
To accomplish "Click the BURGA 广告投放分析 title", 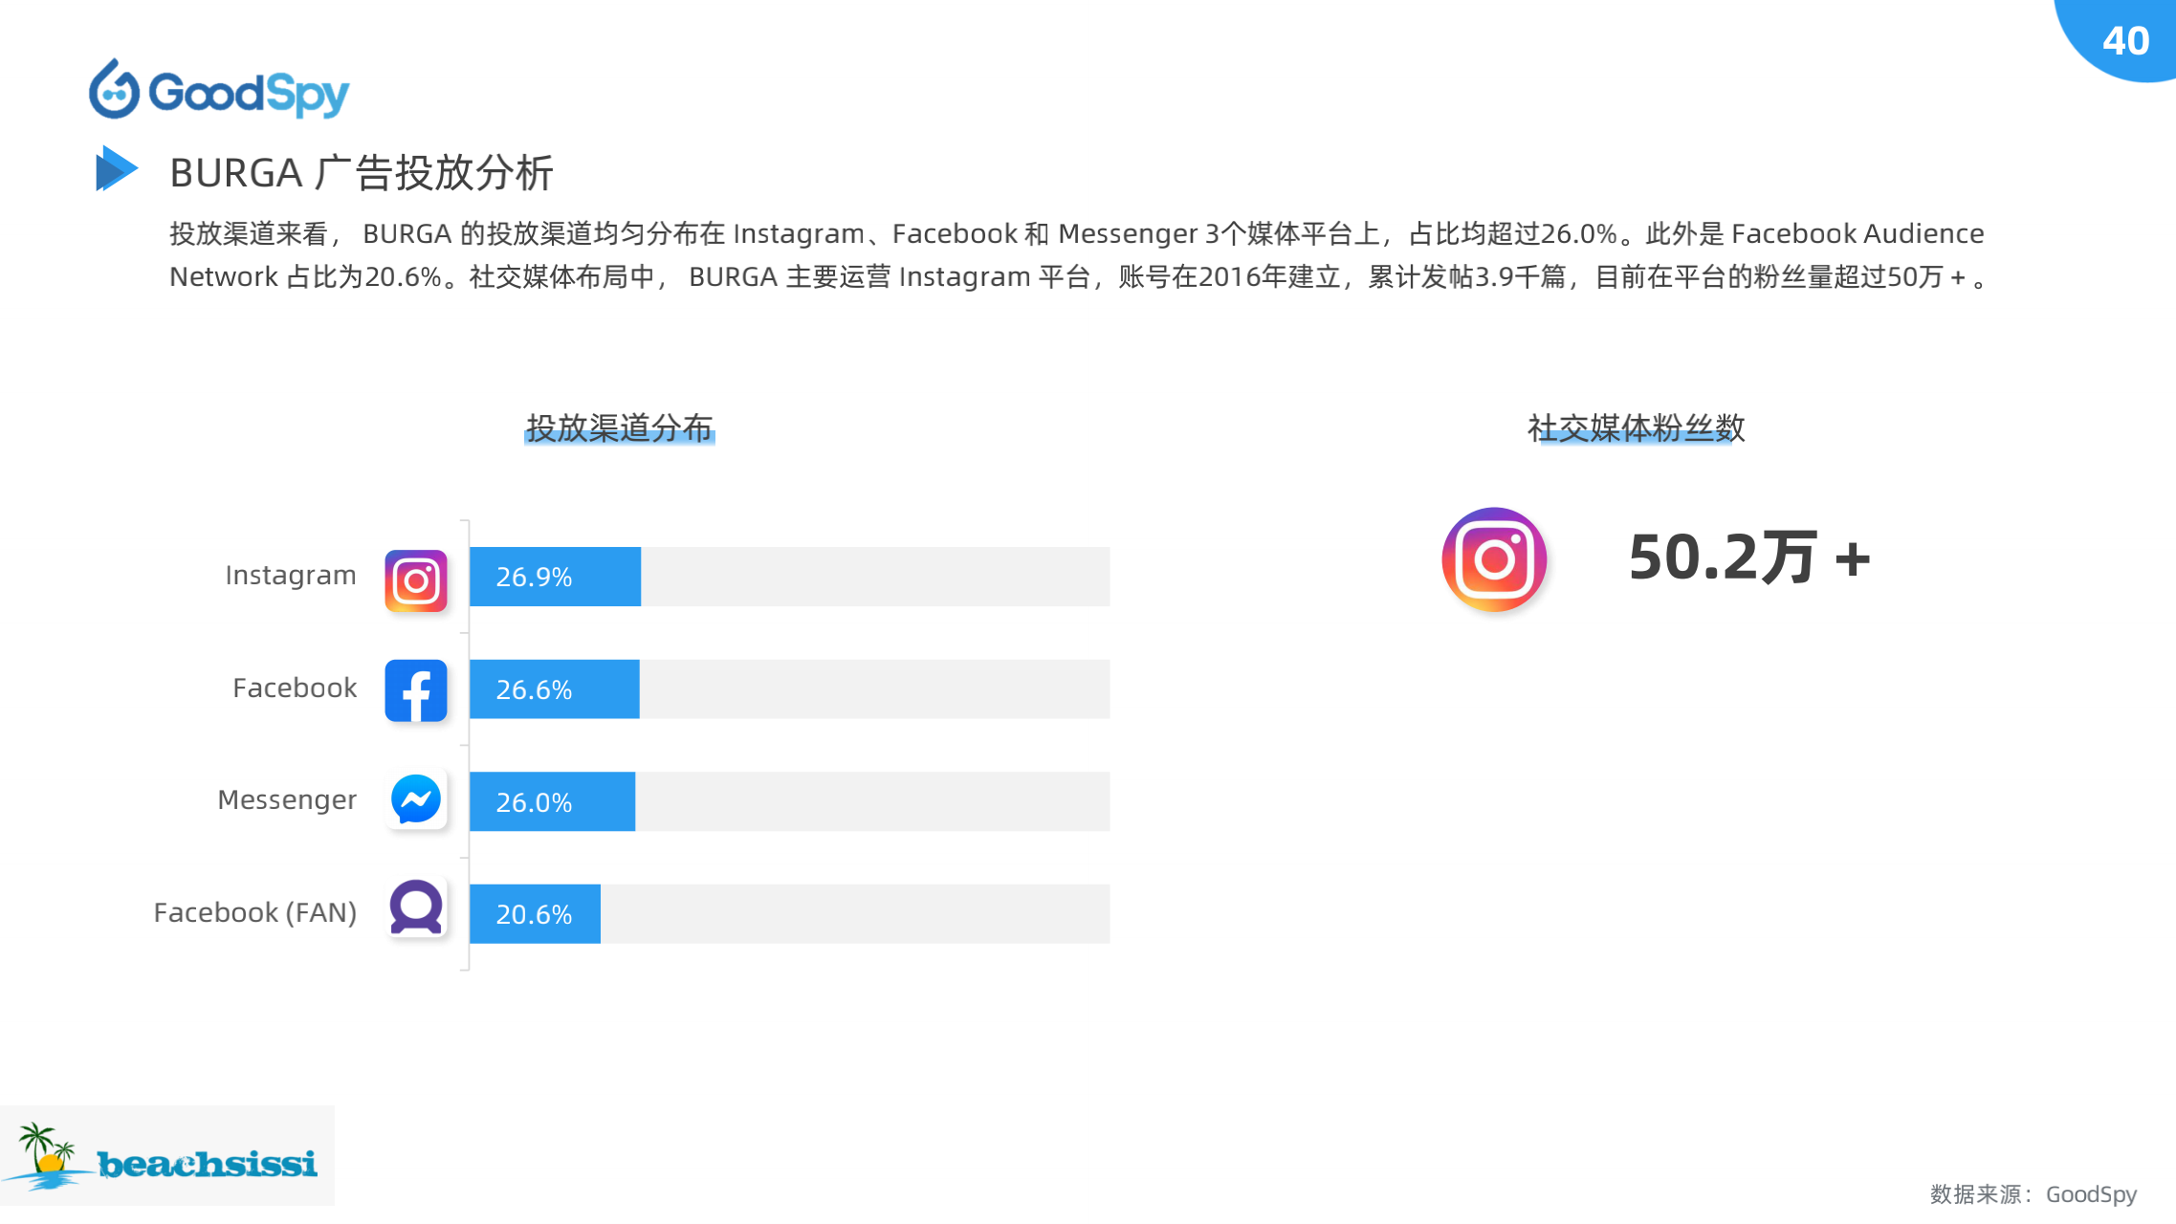I will pos(361,173).
